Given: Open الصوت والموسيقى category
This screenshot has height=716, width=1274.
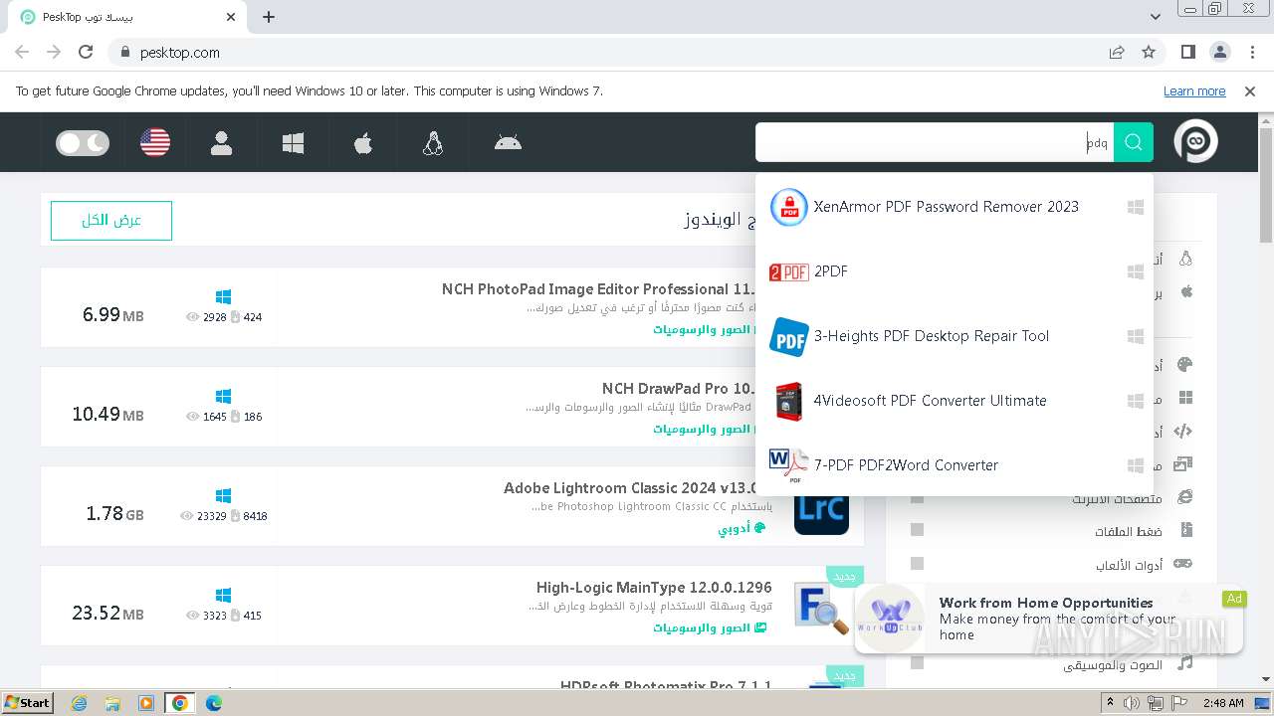Looking at the screenshot, I should [x=1112, y=664].
